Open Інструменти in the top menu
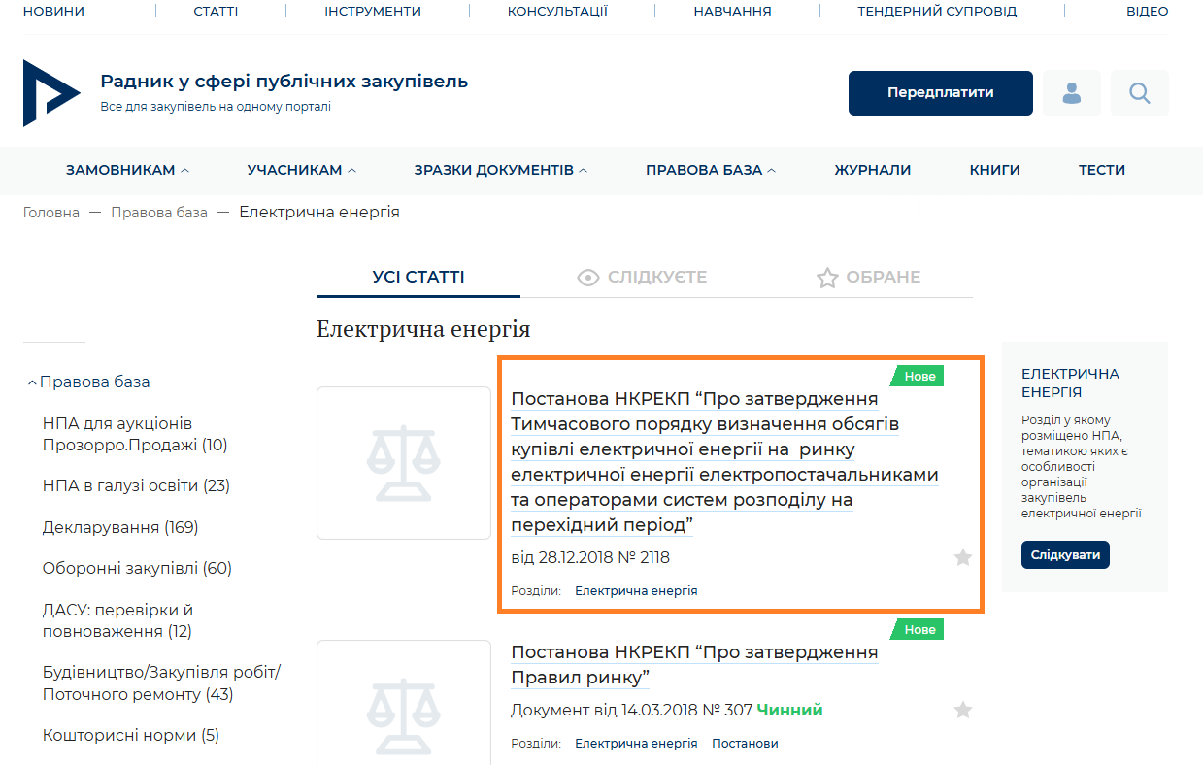 coord(373,12)
